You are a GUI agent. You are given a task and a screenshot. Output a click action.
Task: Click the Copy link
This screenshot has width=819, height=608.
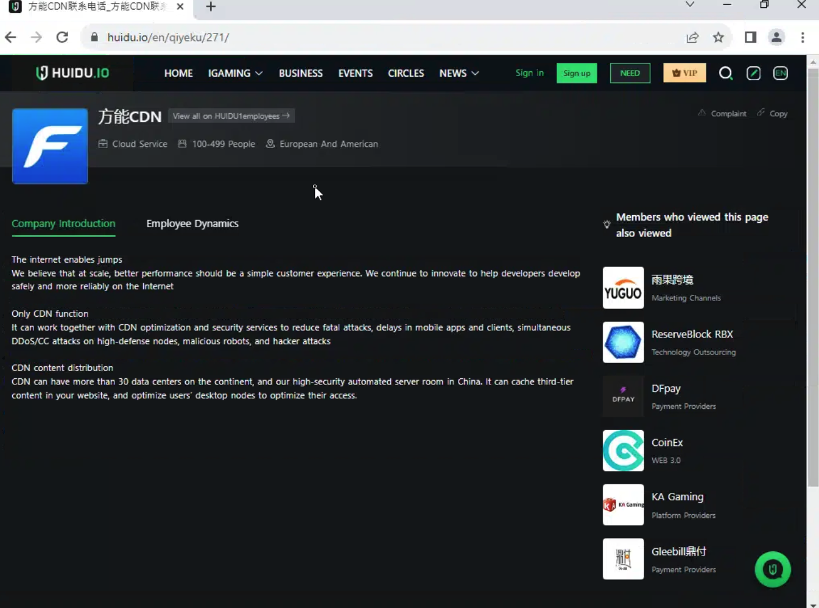pyautogui.click(x=772, y=113)
